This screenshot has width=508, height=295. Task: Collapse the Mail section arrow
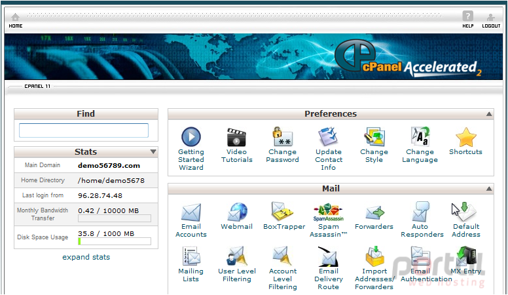[x=489, y=189]
